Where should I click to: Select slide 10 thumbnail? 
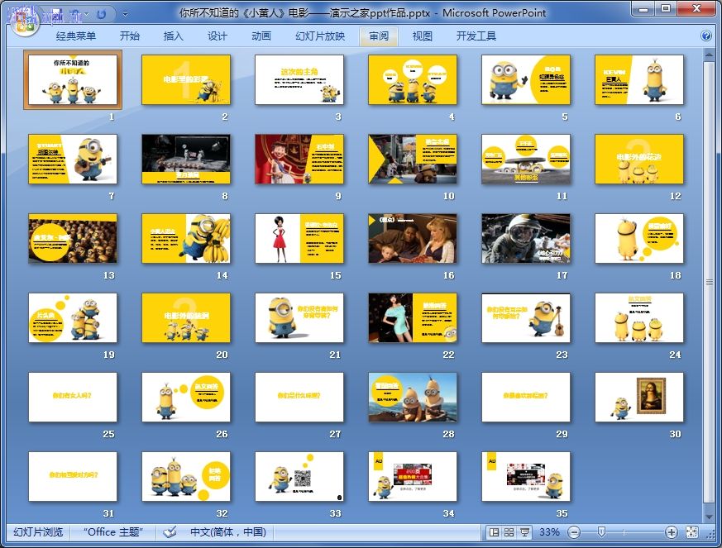[x=413, y=160]
